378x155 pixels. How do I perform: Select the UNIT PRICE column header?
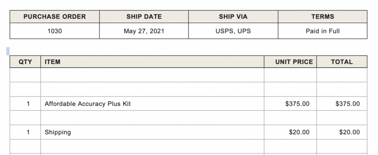tap(290, 62)
